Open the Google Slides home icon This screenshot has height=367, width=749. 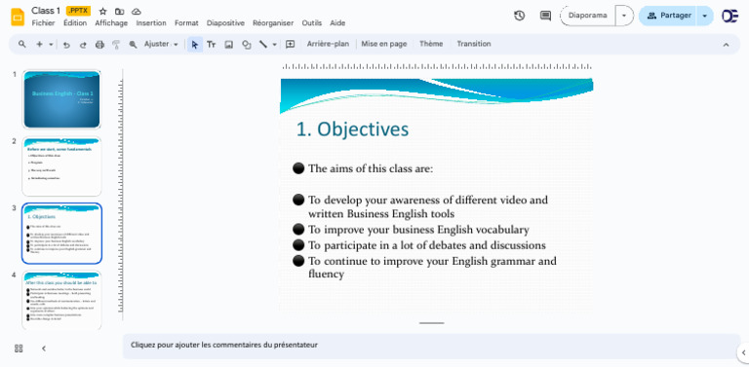18,17
